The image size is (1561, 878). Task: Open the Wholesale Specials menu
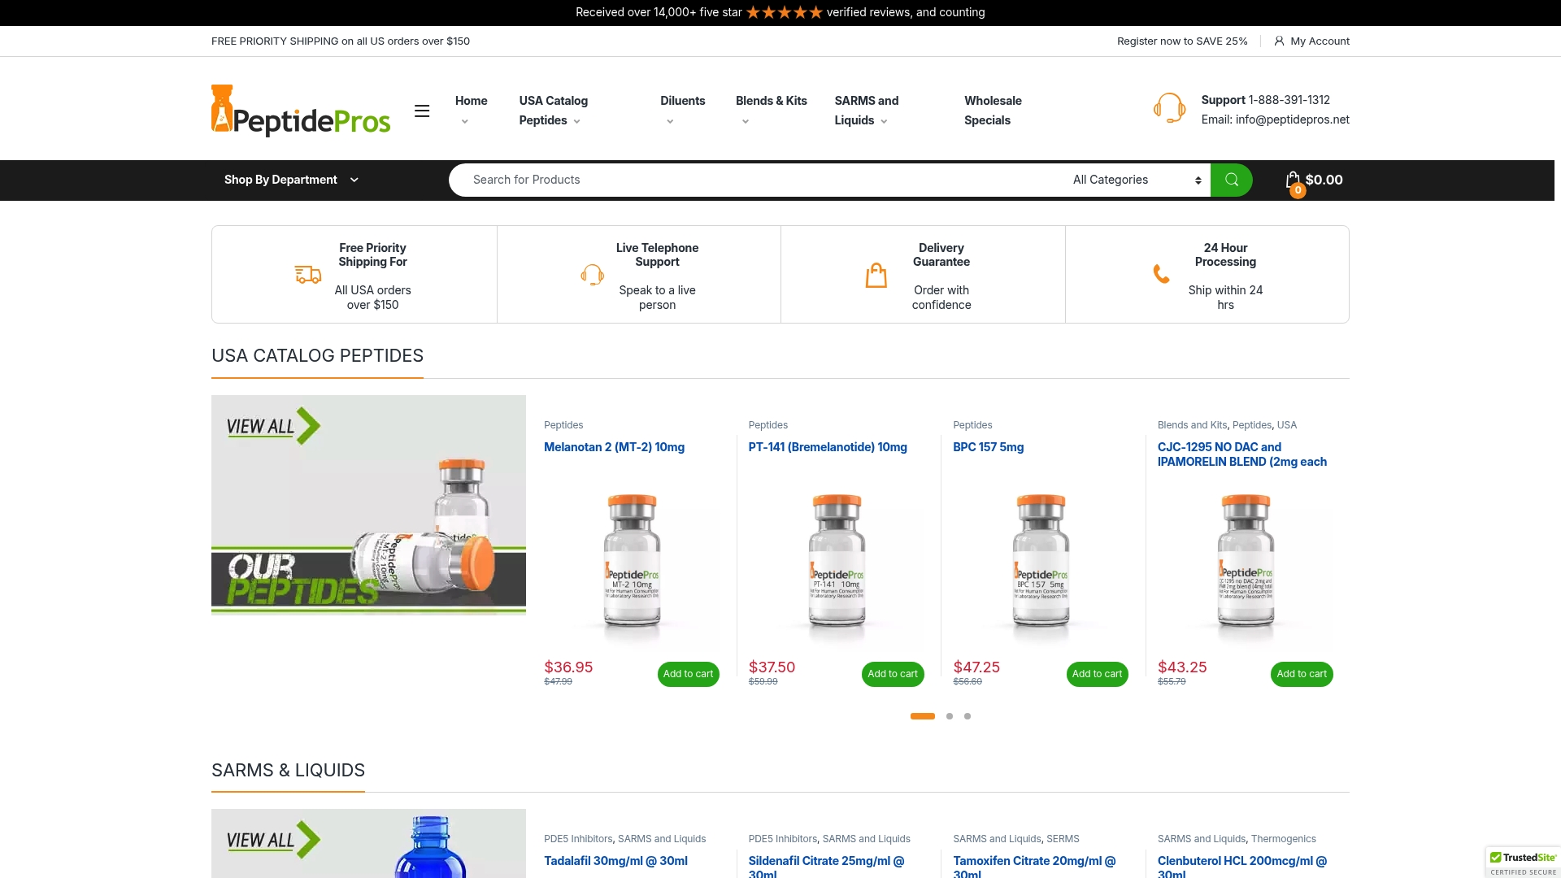pyautogui.click(x=993, y=111)
